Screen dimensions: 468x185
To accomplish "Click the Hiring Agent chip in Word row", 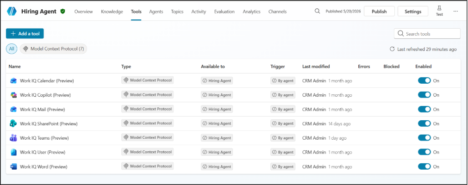I will (x=217, y=166).
